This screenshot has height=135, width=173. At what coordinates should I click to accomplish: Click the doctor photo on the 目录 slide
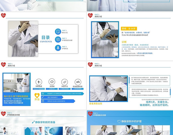click(23, 39)
